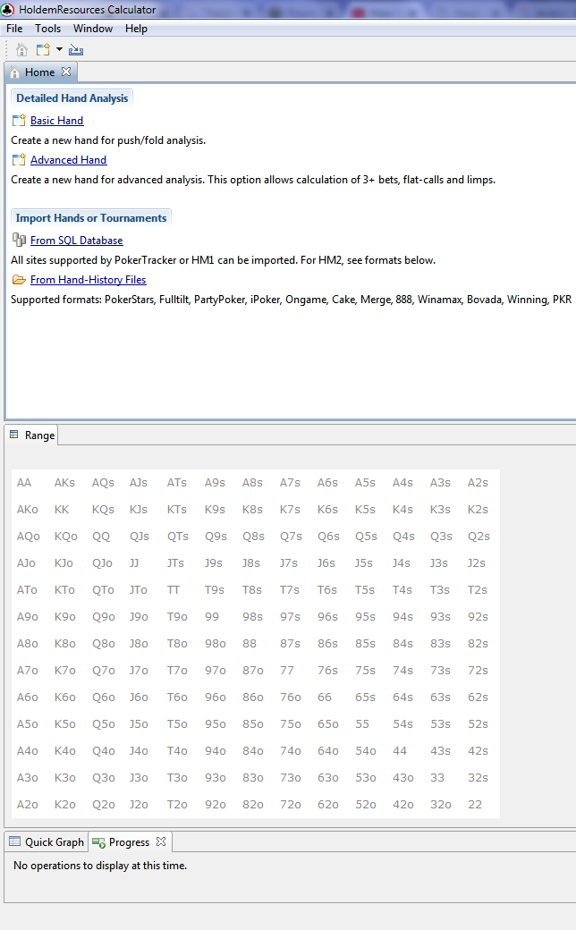
Task: Toggle the 22 hand cell
Action: pos(475,805)
